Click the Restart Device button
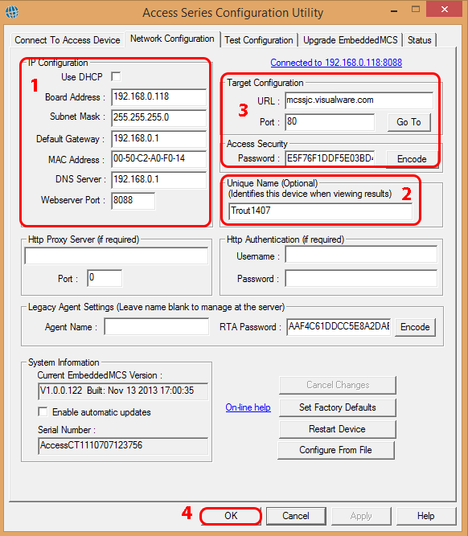The width and height of the screenshot is (468, 536). click(337, 429)
